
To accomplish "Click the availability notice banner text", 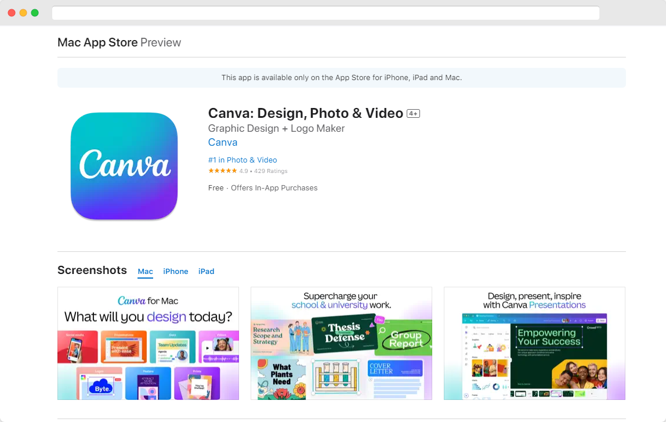I will (x=342, y=77).
